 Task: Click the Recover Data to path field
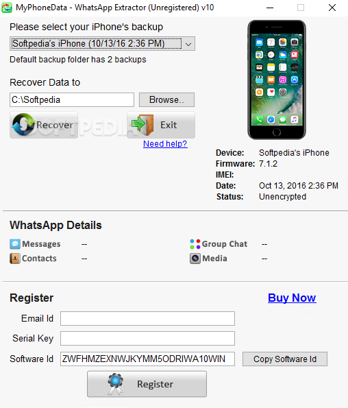72,99
